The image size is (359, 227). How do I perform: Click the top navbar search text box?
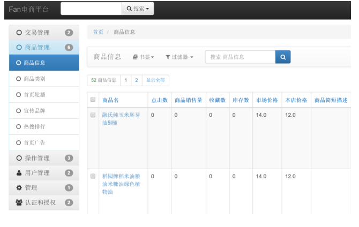pos(91,9)
